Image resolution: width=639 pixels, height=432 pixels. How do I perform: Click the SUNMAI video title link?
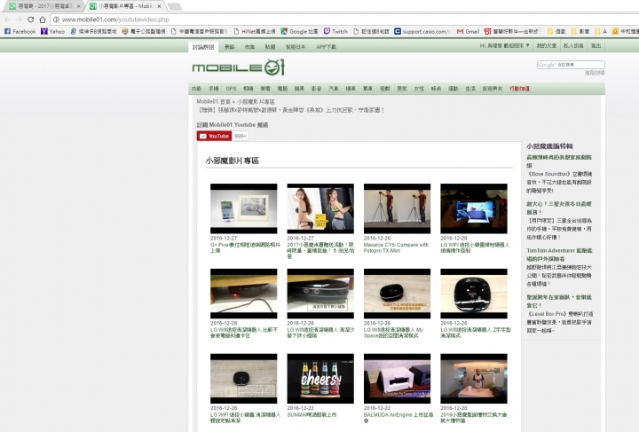312,414
